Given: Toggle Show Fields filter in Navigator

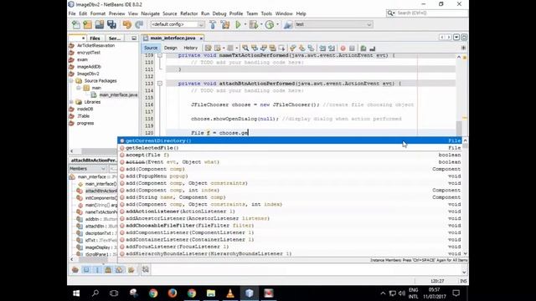Looking at the screenshot, I should point(86,270).
